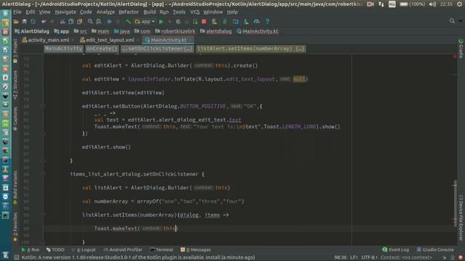Click the Open folder toolbar icon
This screenshot has width=465, height=261.
click(16, 22)
